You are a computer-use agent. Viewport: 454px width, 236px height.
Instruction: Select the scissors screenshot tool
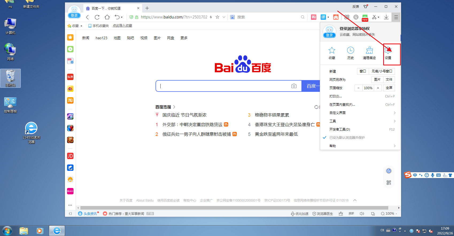pyautogui.click(x=374, y=17)
